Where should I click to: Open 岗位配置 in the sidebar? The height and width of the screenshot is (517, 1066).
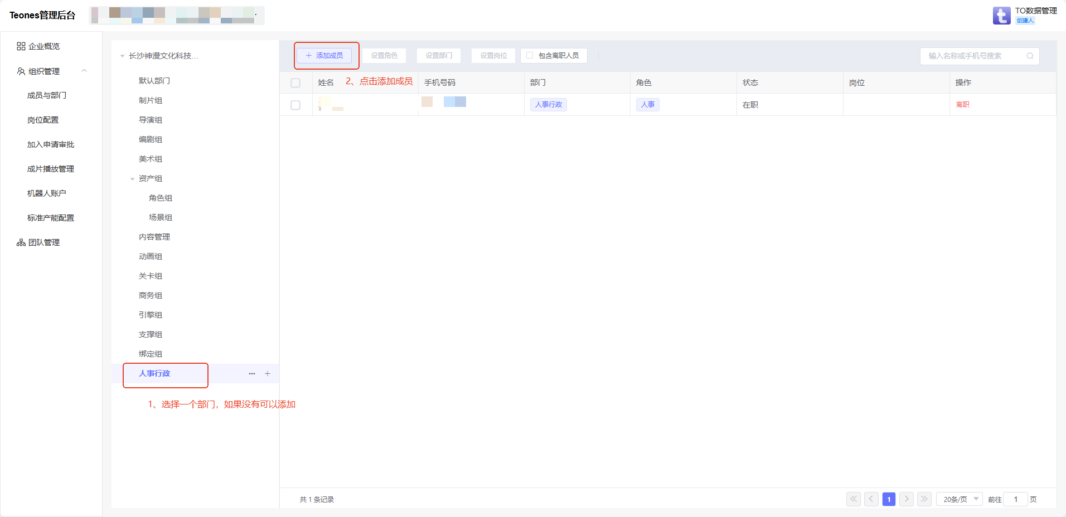pyautogui.click(x=43, y=120)
